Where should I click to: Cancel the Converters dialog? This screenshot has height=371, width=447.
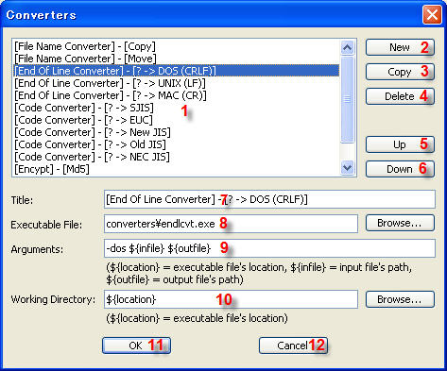(x=293, y=346)
